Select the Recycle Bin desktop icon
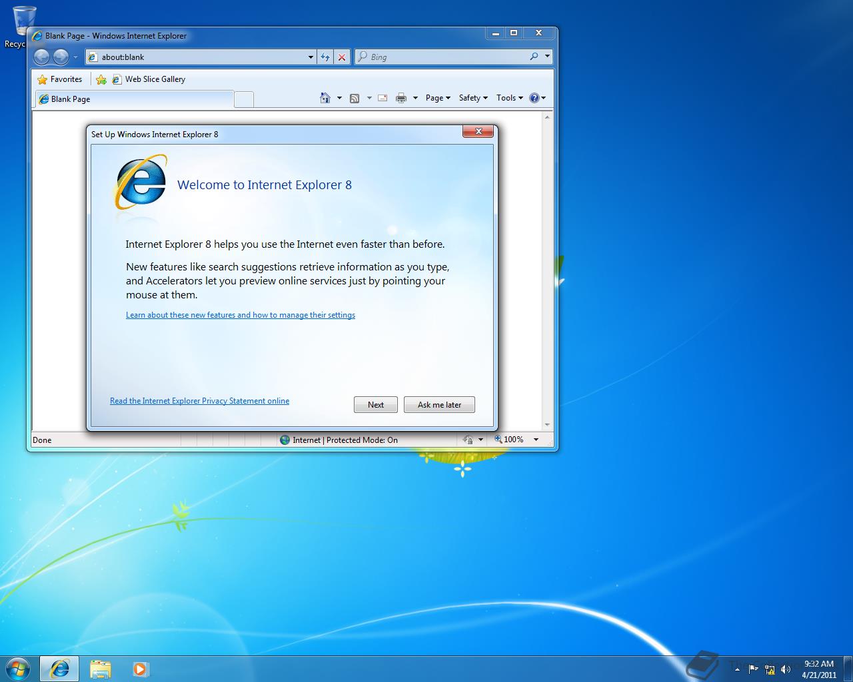Image resolution: width=853 pixels, height=682 pixels. point(19,27)
